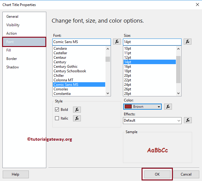Screen dimensions: 202x181
Task: Choose 28pt font size
Action: coord(150,94)
